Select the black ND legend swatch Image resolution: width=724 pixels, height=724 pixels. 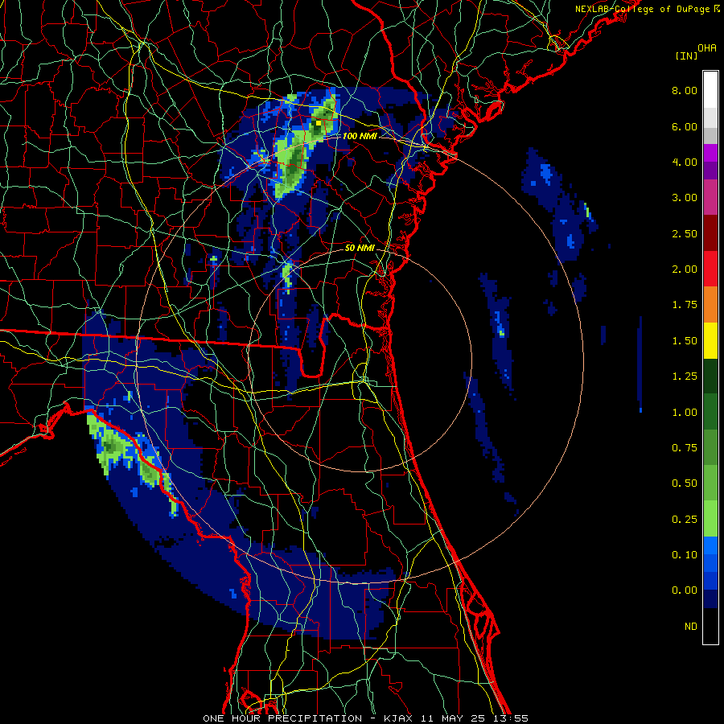tap(710, 626)
